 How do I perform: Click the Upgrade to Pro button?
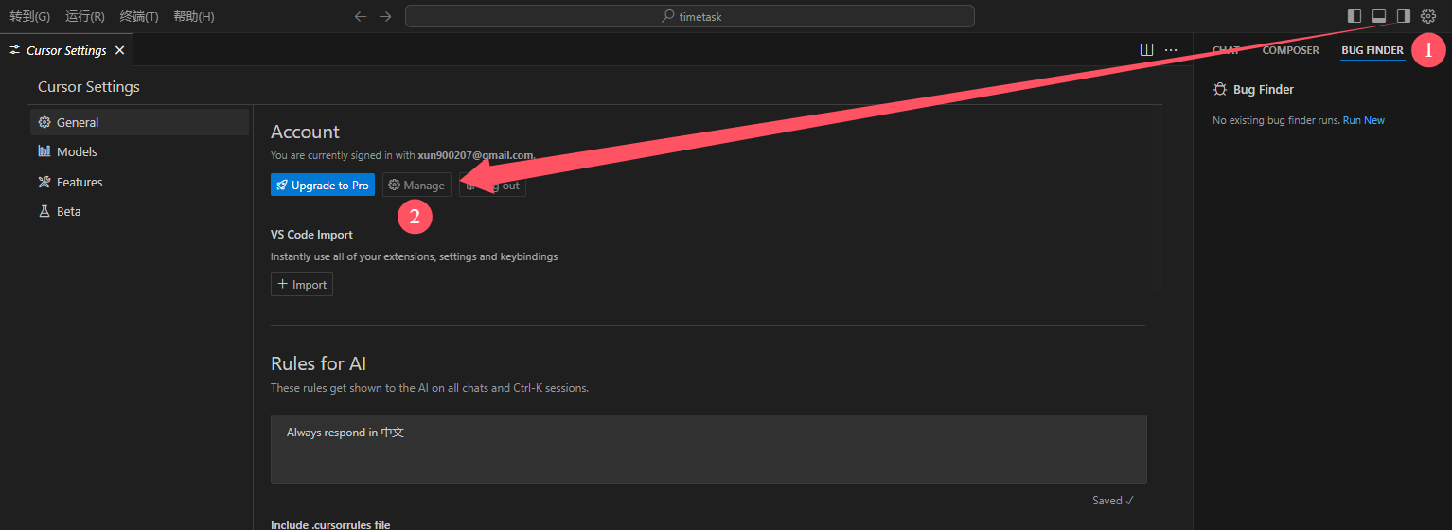pyautogui.click(x=323, y=185)
